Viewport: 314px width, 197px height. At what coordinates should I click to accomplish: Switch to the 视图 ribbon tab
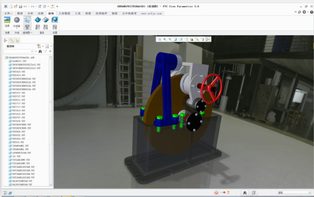[88, 14]
